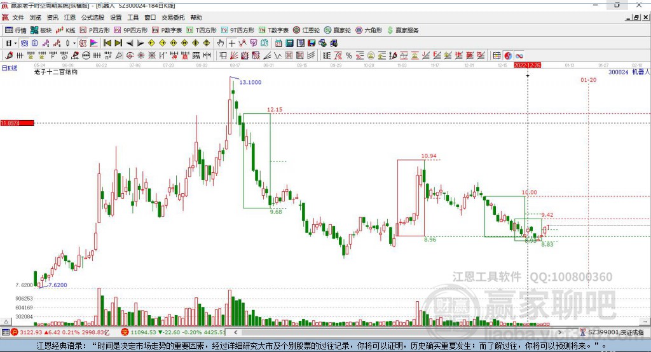Viewport: 651px width, 352px height.
Task: Open P四方形 tool
Action: tap(95, 30)
